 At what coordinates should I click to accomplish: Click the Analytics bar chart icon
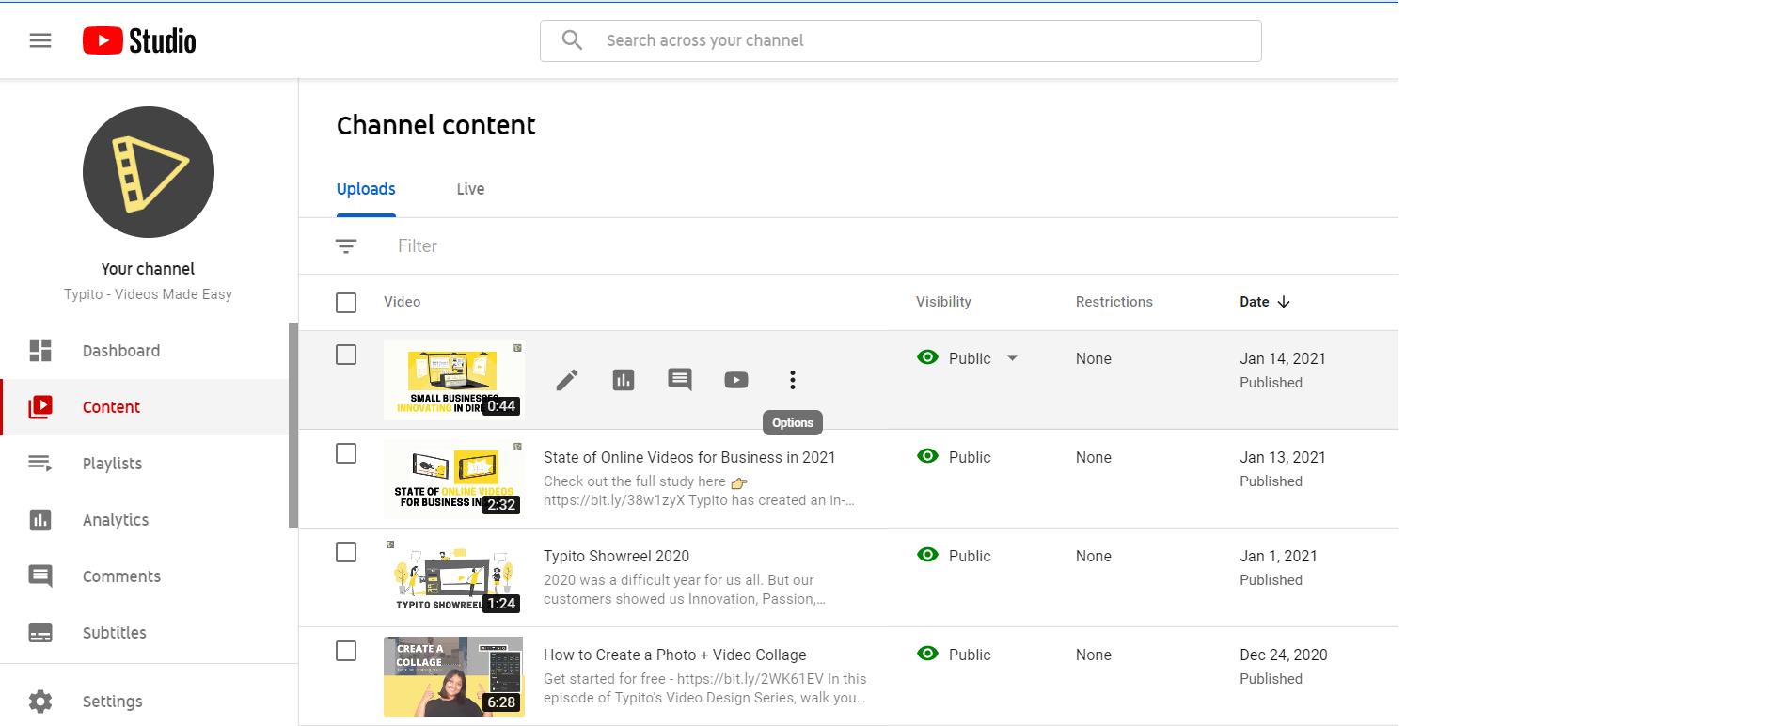40,520
